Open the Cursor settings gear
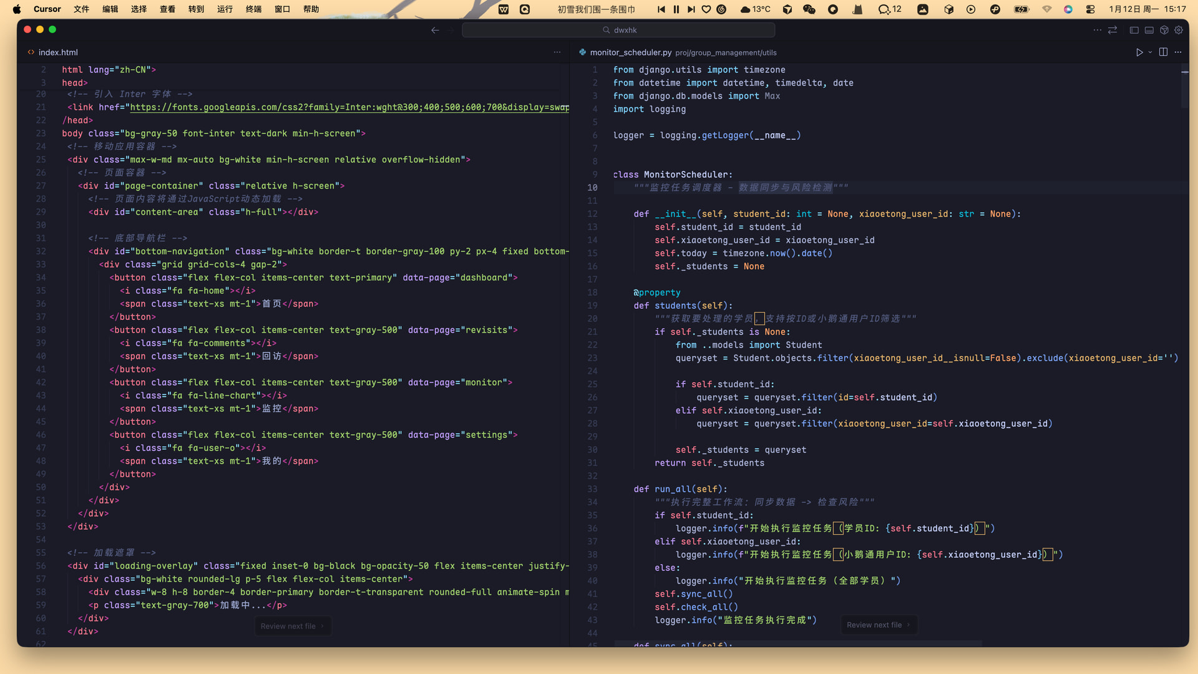This screenshot has width=1198, height=674. click(x=1179, y=30)
